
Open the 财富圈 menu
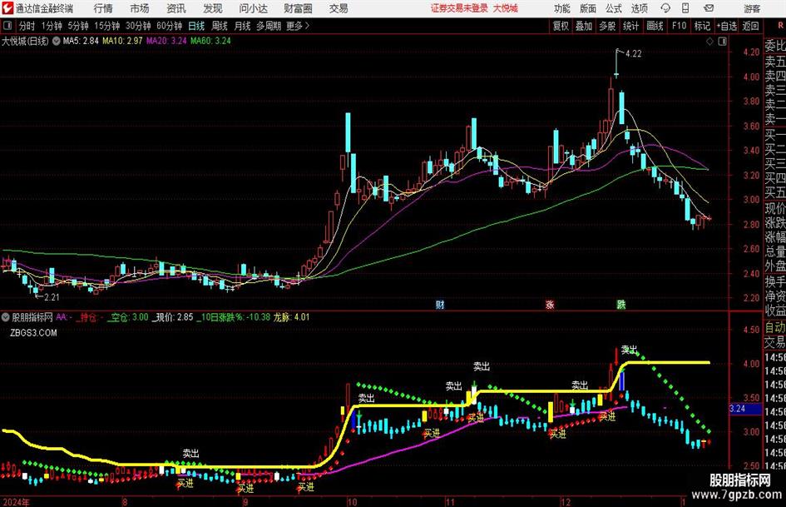click(x=298, y=8)
